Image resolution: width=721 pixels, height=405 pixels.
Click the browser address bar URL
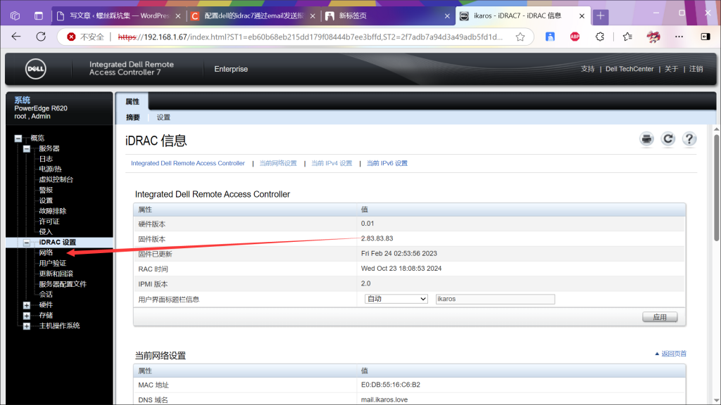311,37
